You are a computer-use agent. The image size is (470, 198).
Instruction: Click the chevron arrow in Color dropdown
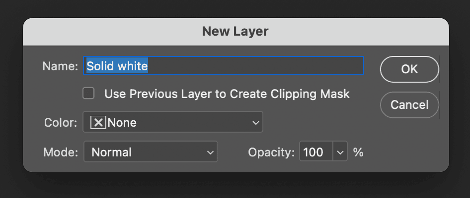[255, 122]
